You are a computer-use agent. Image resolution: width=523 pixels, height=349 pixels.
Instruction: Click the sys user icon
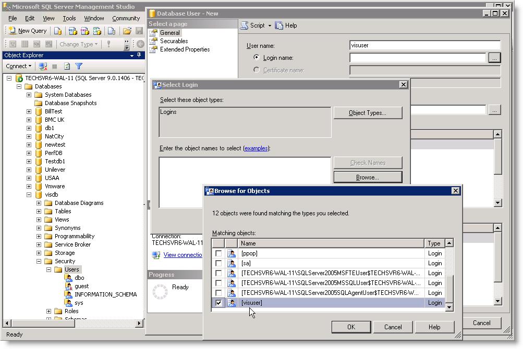point(69,303)
